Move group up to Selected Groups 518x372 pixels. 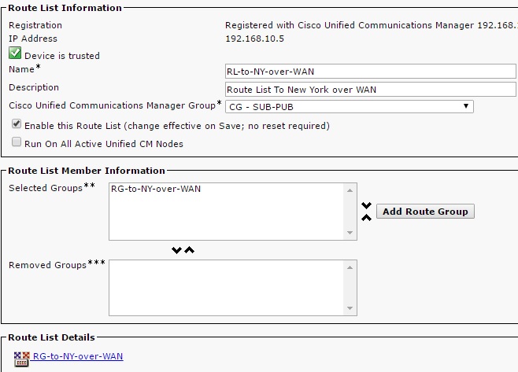tap(189, 250)
